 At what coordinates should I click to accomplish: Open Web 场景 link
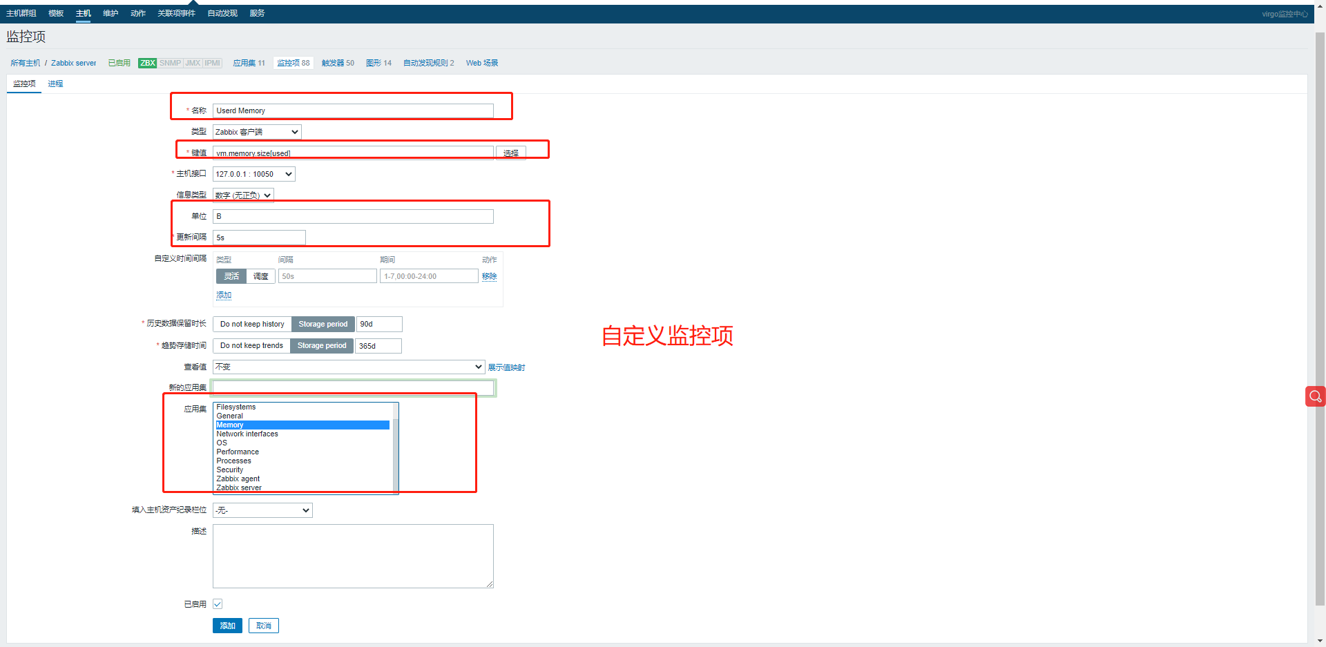(x=482, y=63)
